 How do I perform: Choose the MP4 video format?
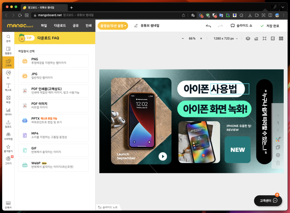tap(53, 135)
